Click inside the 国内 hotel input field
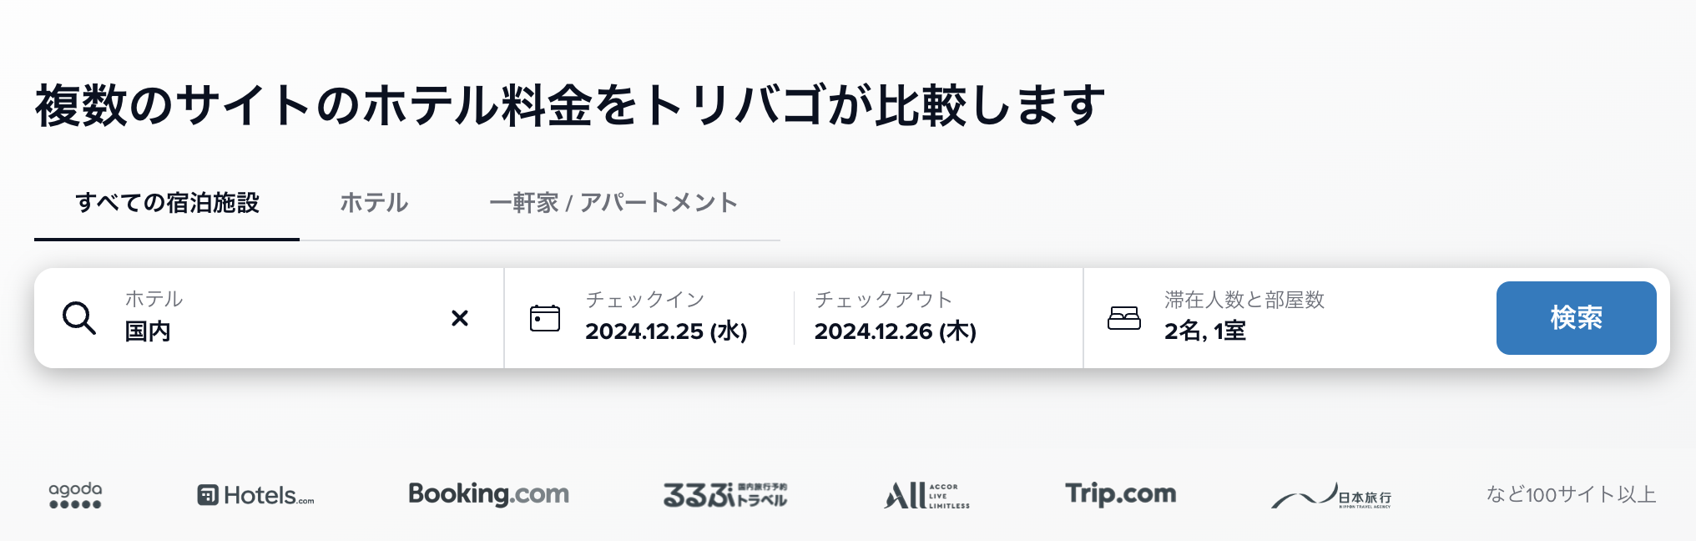Image resolution: width=1696 pixels, height=541 pixels. [x=250, y=331]
